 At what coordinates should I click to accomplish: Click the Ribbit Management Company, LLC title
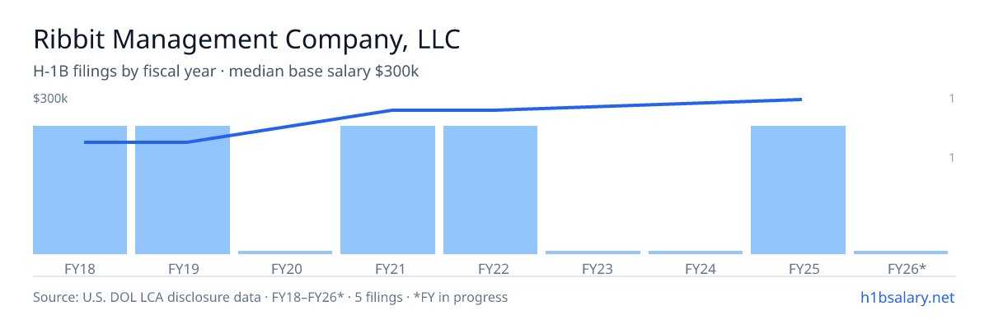coord(246,39)
